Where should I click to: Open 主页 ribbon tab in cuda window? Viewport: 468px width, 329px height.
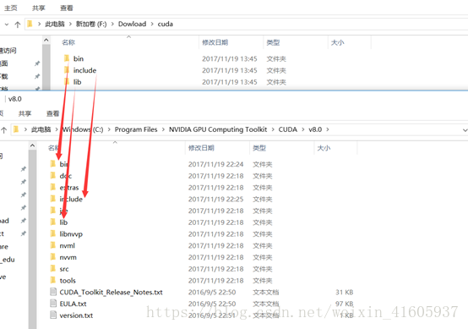(x=11, y=8)
